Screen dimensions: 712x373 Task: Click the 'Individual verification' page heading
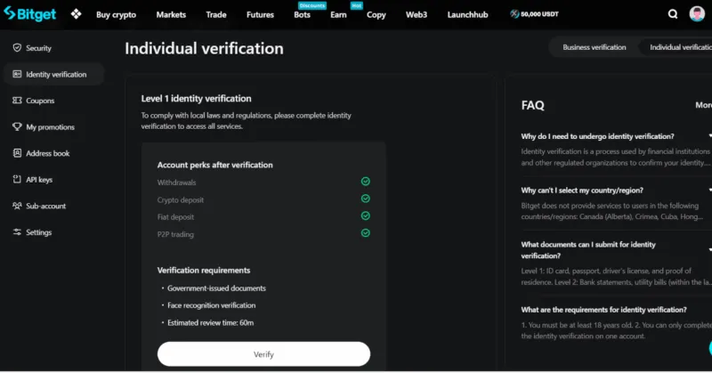coord(204,48)
